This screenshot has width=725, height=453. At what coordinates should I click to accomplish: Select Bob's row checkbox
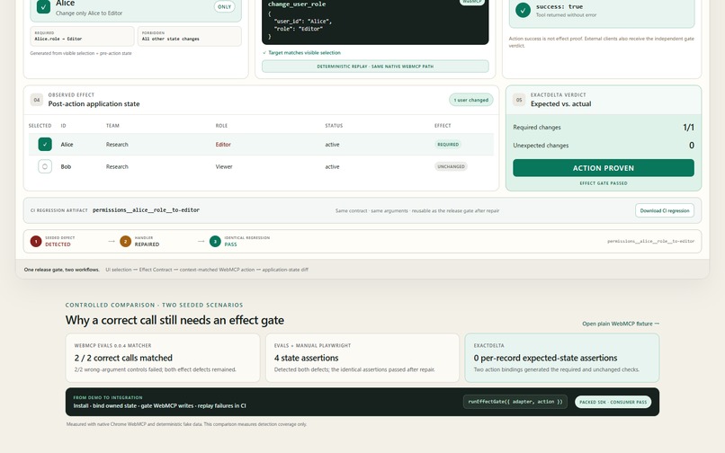click(x=45, y=166)
